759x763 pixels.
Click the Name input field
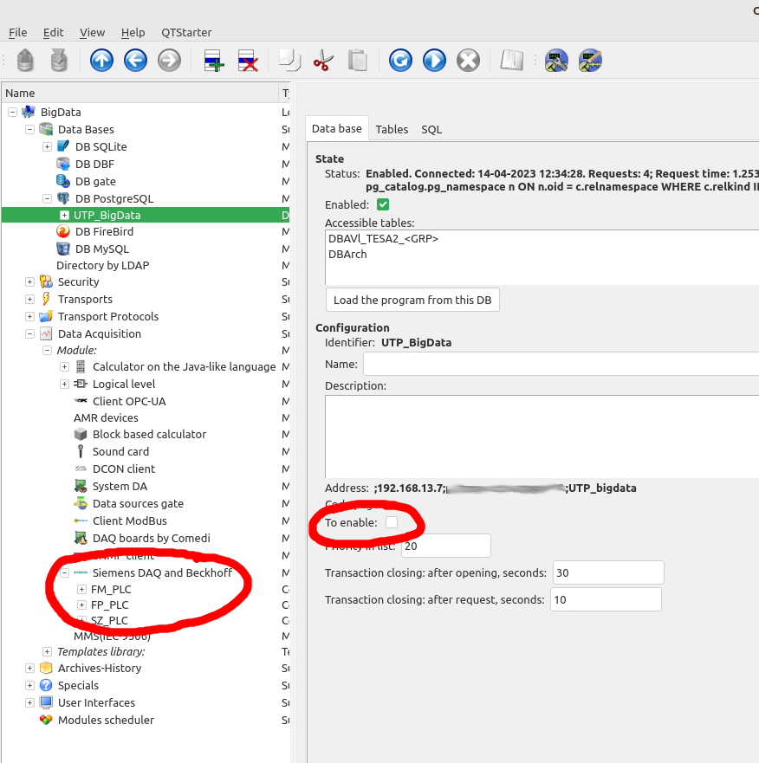pos(560,365)
